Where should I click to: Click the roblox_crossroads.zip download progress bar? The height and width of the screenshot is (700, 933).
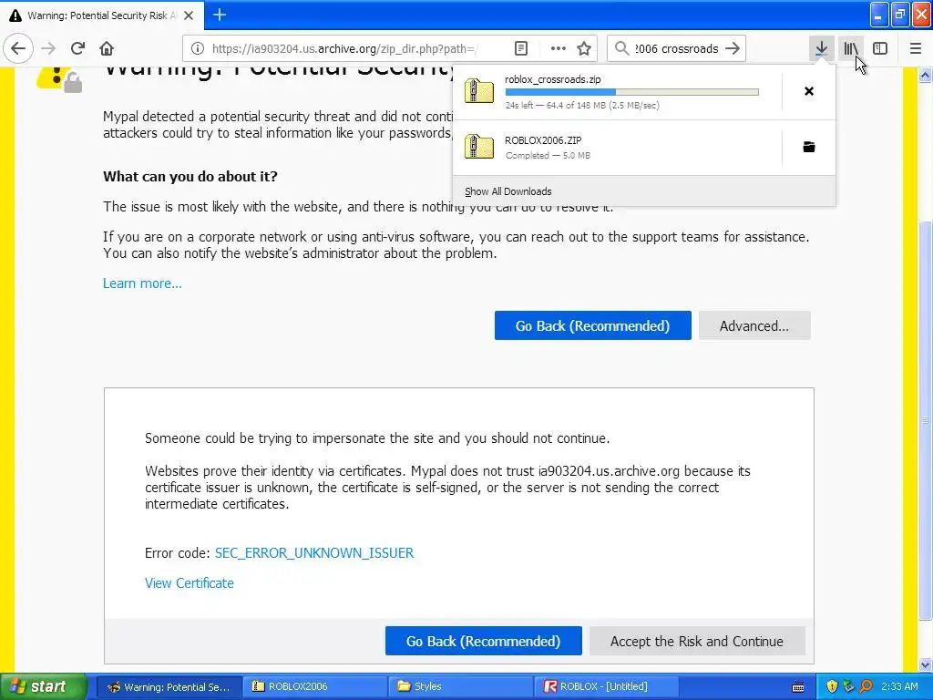632,92
